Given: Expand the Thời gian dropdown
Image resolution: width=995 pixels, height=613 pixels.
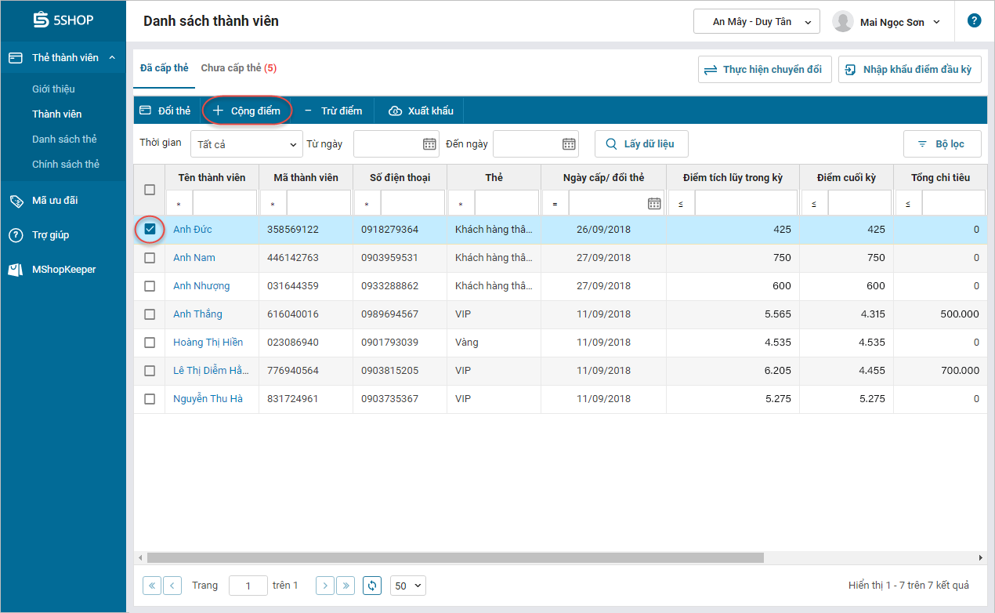Looking at the screenshot, I should (246, 145).
